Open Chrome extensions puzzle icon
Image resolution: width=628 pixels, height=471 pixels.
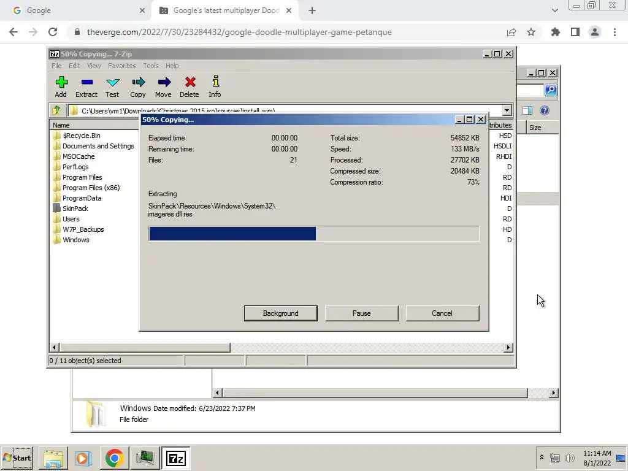[556, 32]
